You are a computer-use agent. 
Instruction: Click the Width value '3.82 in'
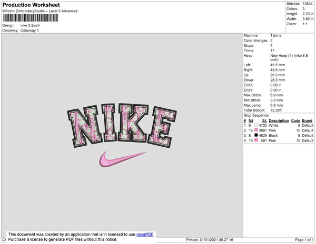pos(308,19)
